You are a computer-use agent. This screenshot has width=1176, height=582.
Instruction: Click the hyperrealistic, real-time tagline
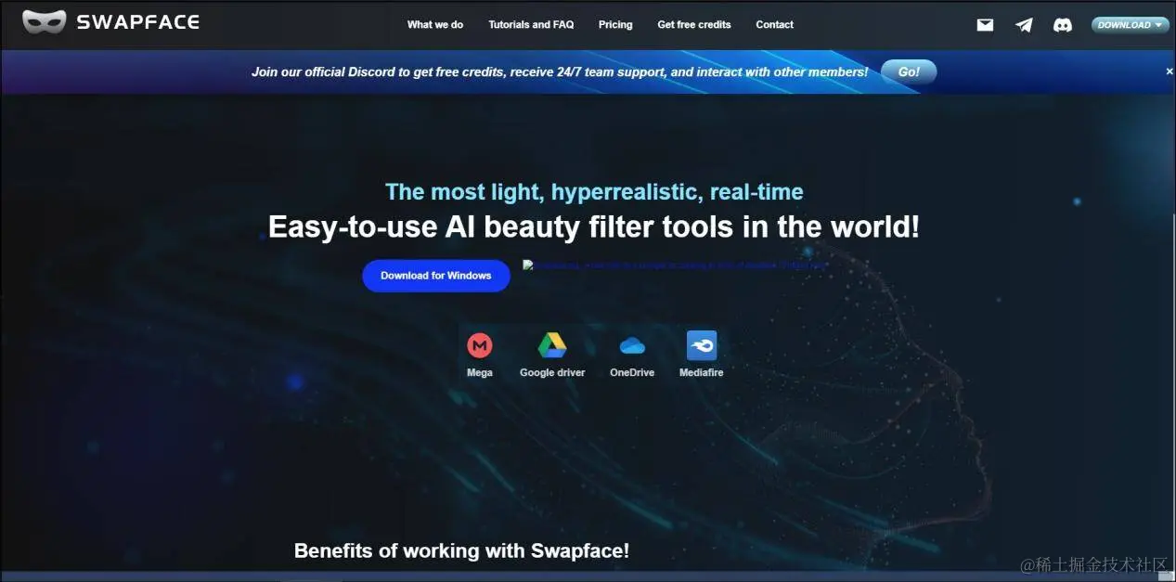click(x=594, y=192)
